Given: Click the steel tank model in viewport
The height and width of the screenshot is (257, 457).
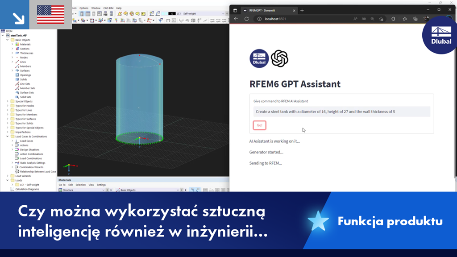Looking at the screenshot, I should click(x=139, y=99).
